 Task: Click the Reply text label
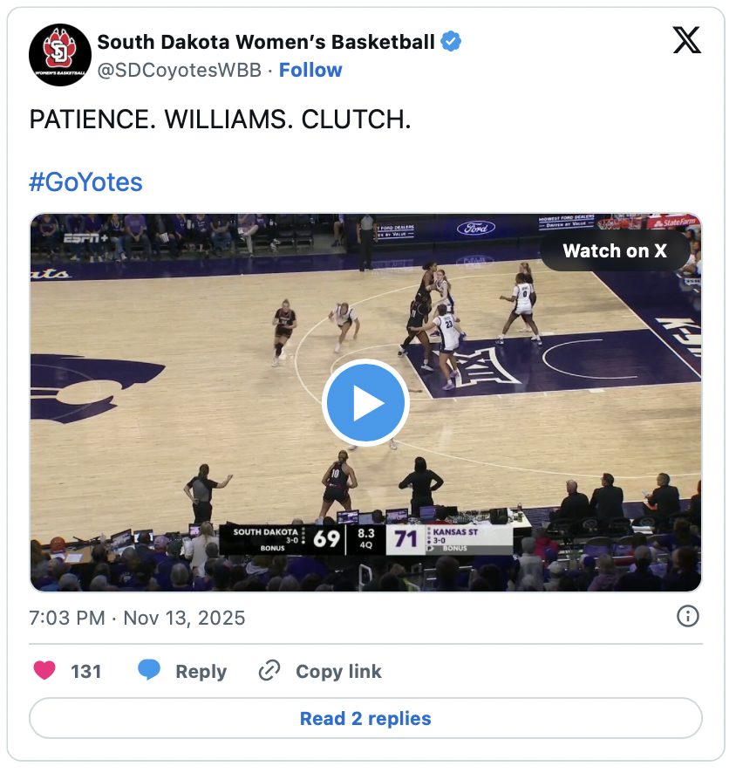201,672
